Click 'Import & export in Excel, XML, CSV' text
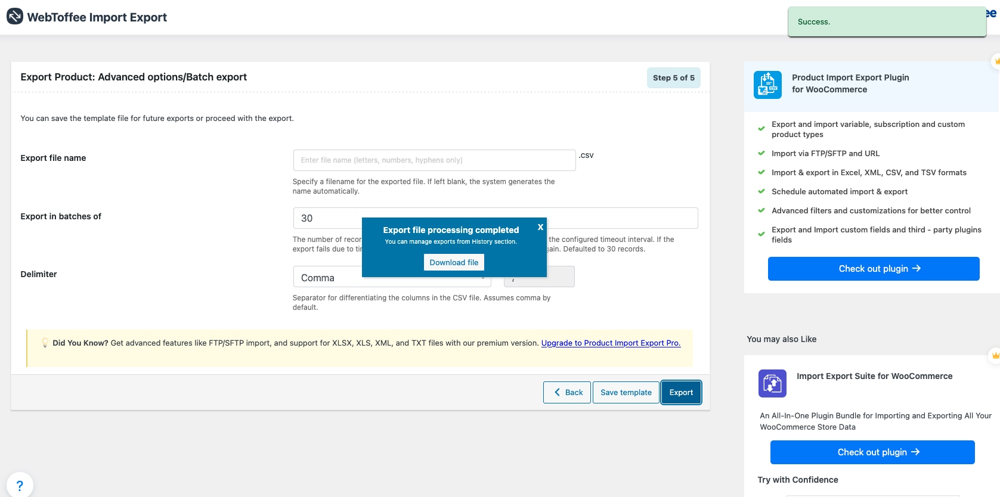 tap(869, 172)
